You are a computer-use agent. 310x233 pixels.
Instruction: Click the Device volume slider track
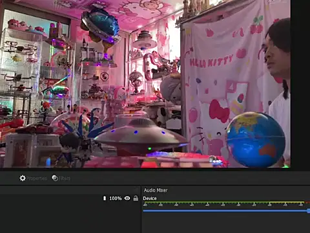click(x=225, y=211)
